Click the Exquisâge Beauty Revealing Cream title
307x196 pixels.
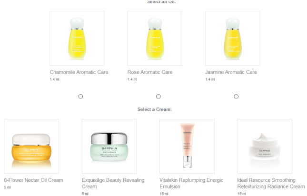tap(113, 183)
